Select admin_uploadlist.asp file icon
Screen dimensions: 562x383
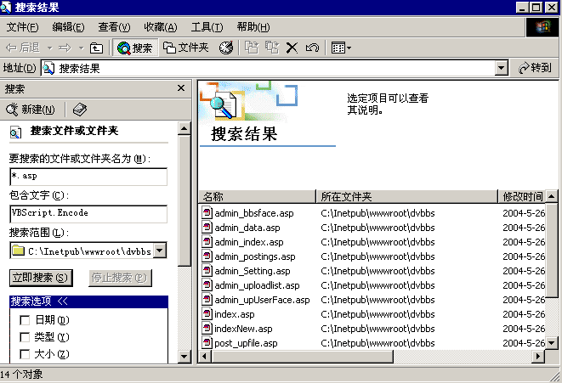coord(207,285)
